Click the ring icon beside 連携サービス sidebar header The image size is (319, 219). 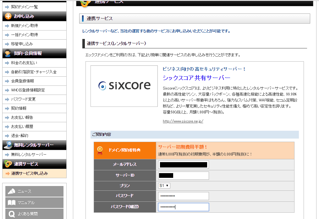click(8, 164)
